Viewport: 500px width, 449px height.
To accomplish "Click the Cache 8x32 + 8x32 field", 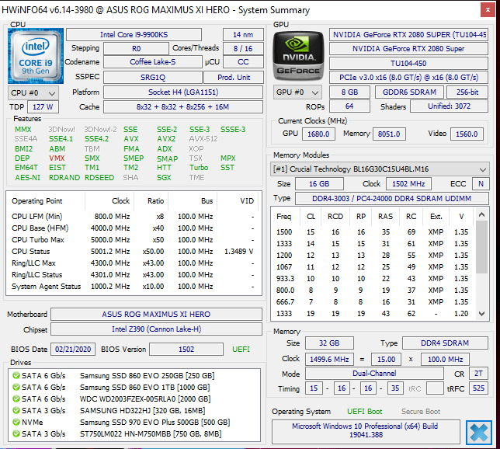I will pos(183,107).
